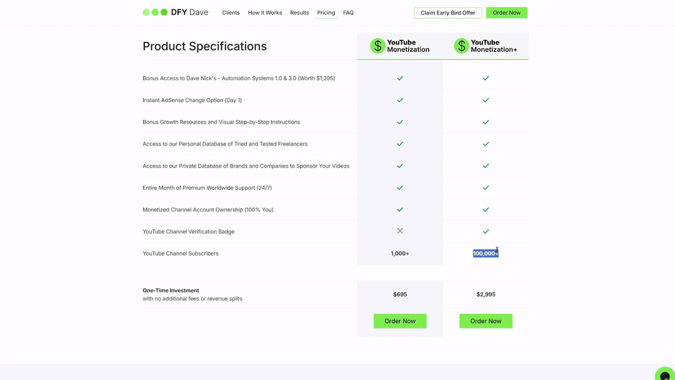Click Monetization+ checkmark for Instant AdSense row
This screenshot has height=380, width=675.
point(486,100)
